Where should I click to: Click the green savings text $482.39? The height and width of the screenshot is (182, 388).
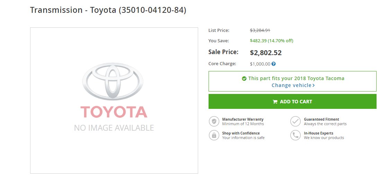click(x=258, y=41)
